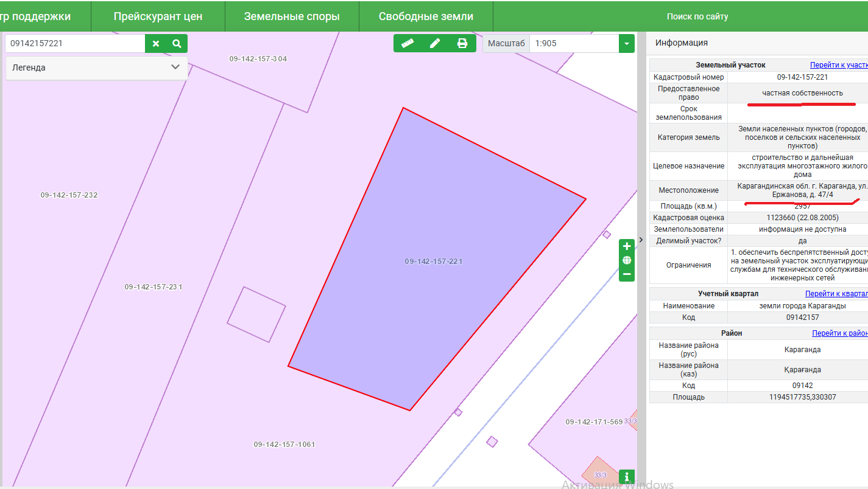
Task: Click the cadastral number search field
Action: (x=75, y=44)
